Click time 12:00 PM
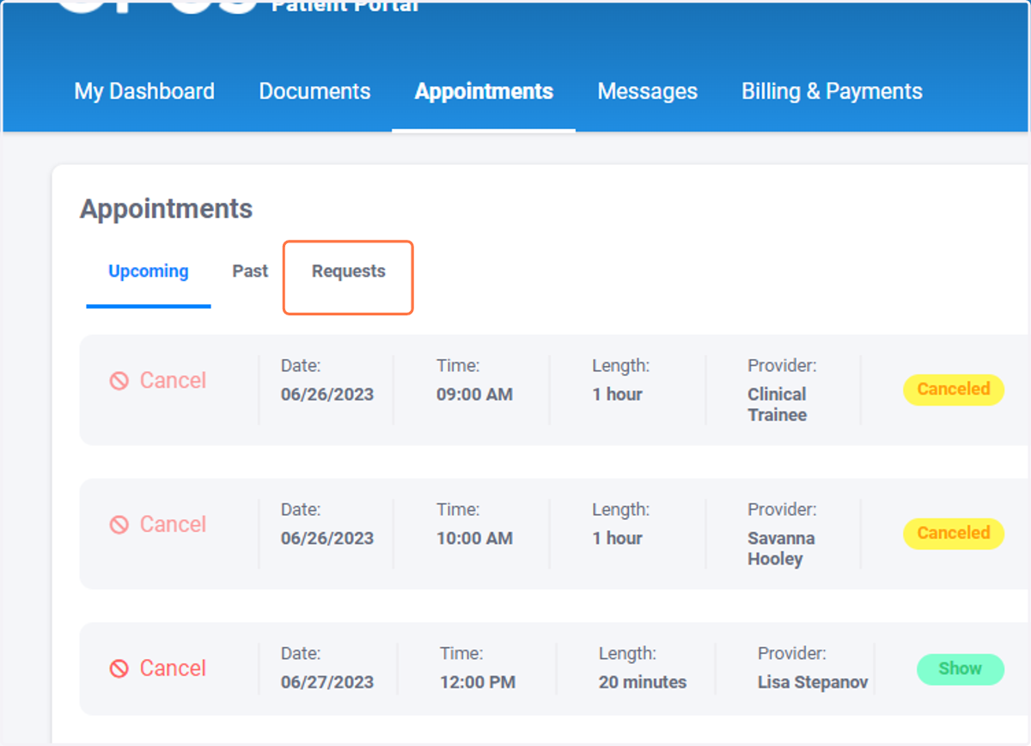Image resolution: width=1031 pixels, height=746 pixels. [x=478, y=682]
